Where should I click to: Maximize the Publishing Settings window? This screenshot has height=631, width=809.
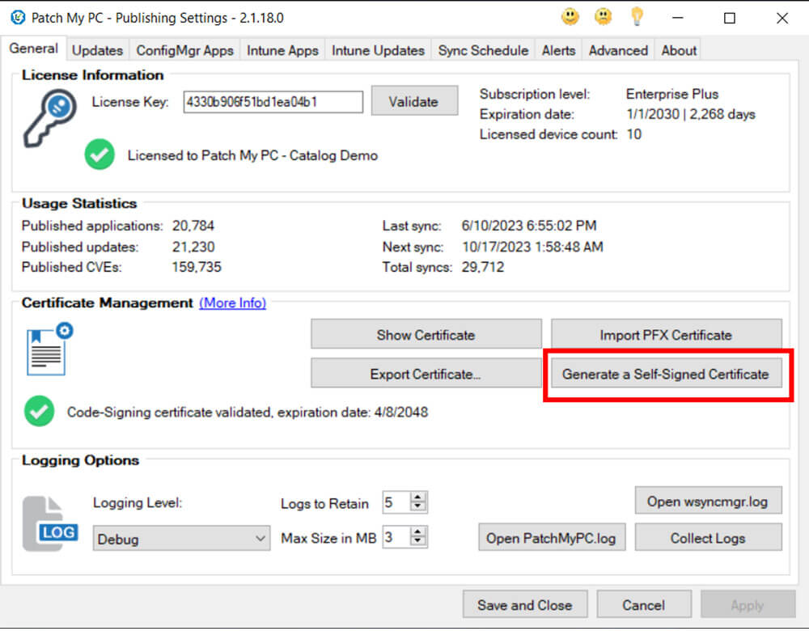730,18
